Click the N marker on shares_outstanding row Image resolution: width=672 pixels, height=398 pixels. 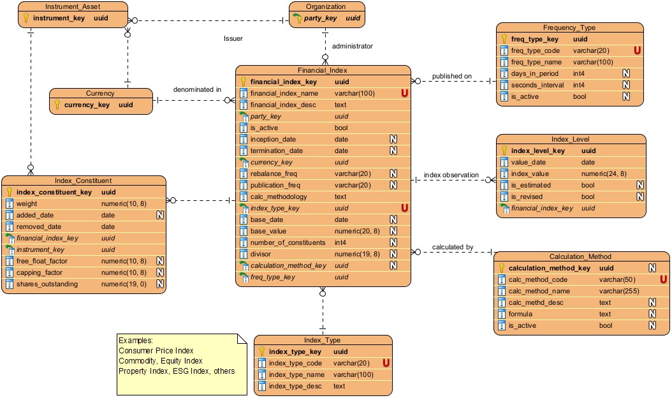pos(159,284)
